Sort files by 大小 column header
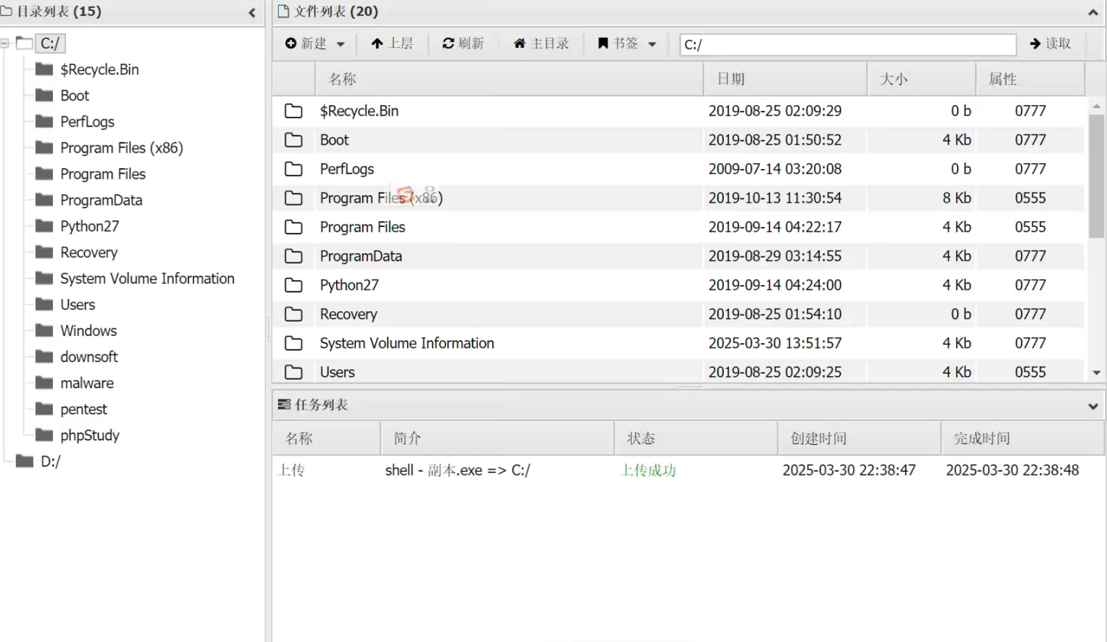1107x642 pixels. tap(894, 79)
